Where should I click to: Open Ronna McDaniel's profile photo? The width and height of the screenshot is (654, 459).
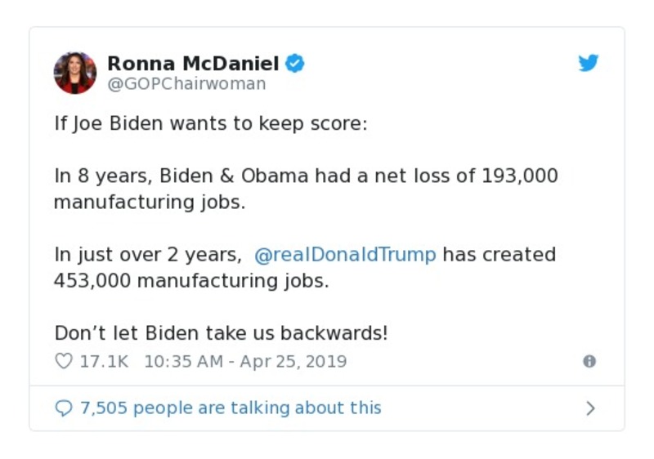point(75,73)
